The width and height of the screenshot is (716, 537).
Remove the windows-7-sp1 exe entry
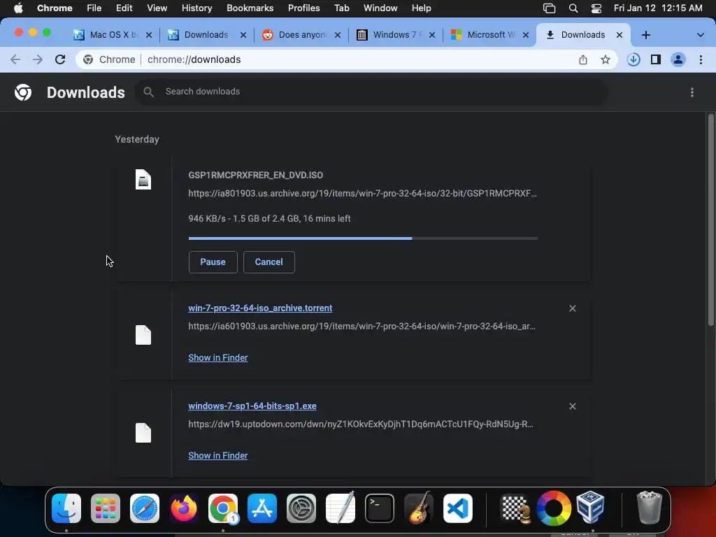point(572,406)
